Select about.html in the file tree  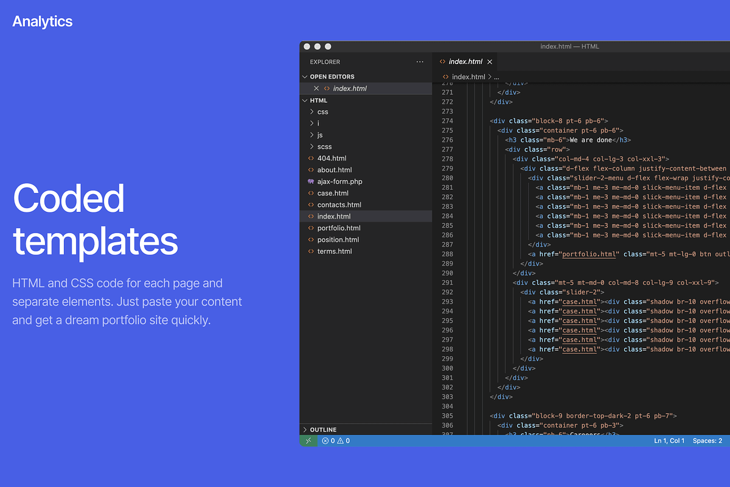334,169
